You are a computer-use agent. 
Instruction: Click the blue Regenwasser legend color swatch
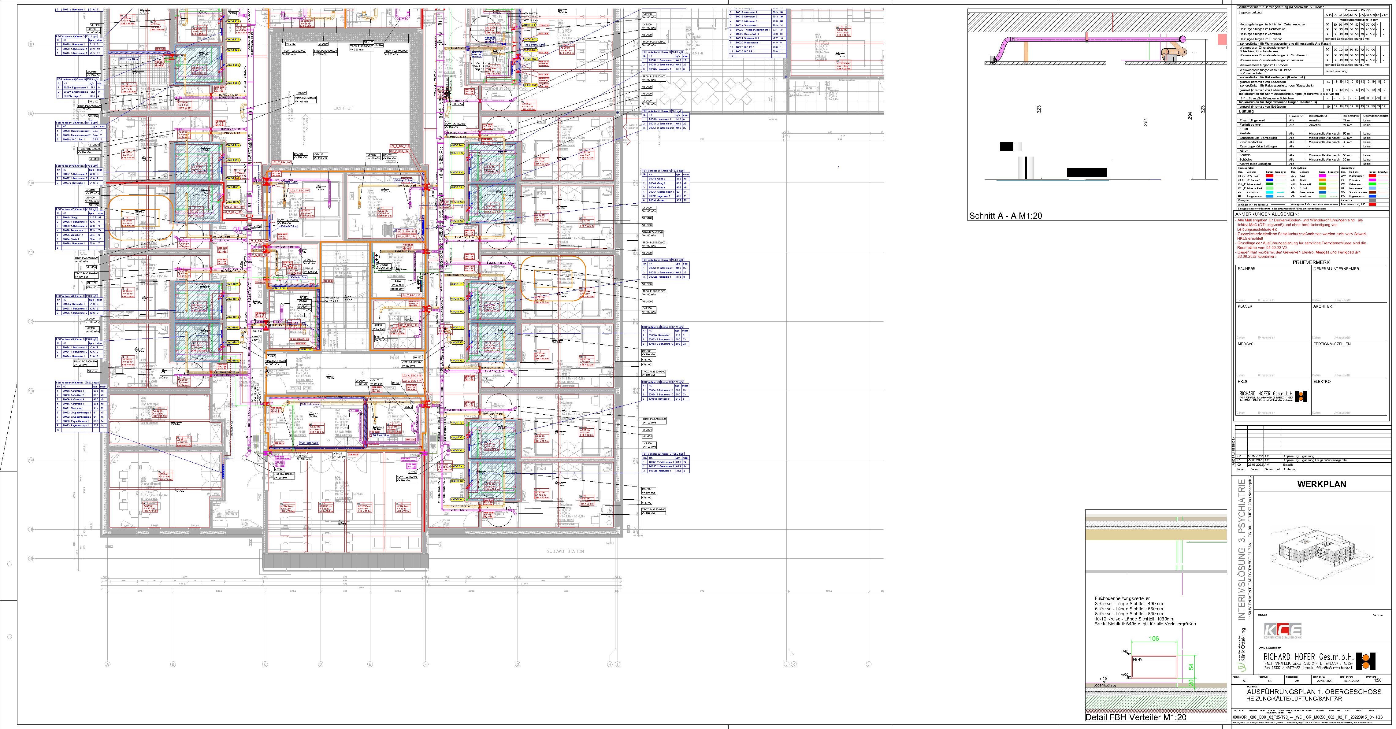point(1372,196)
